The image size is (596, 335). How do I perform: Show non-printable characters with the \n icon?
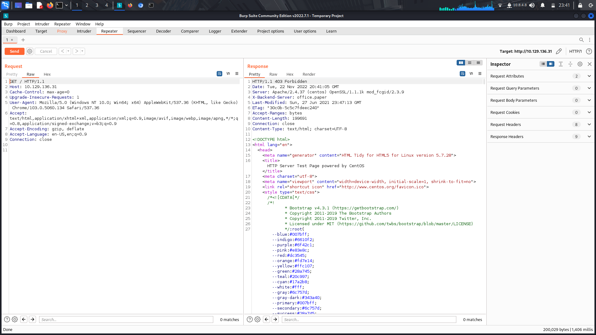pyautogui.click(x=228, y=74)
